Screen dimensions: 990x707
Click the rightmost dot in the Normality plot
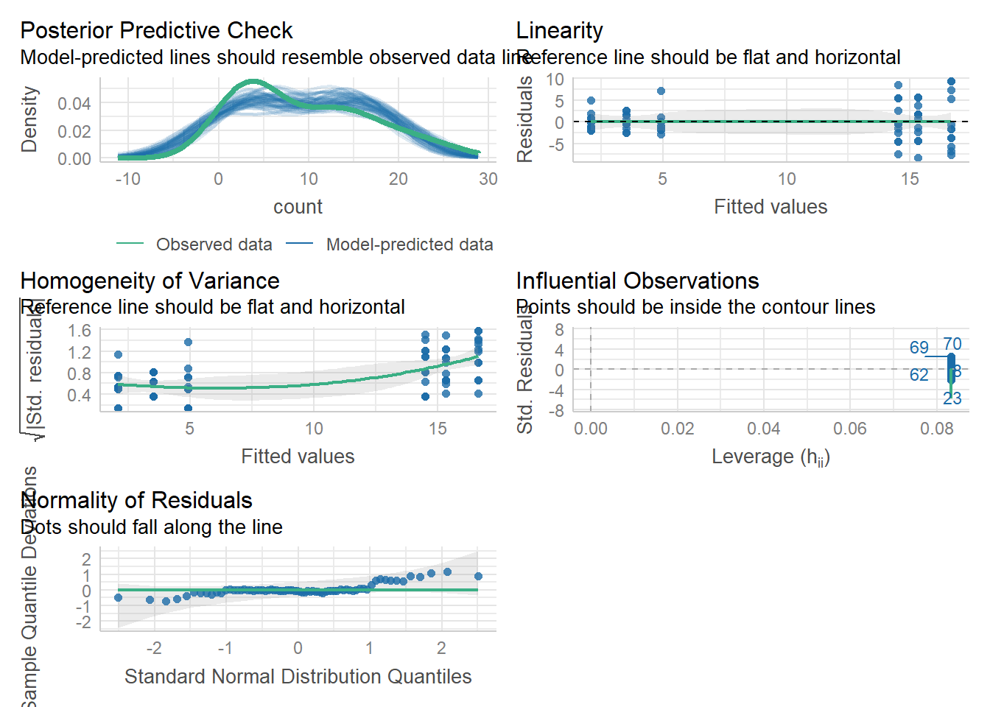pos(478,577)
